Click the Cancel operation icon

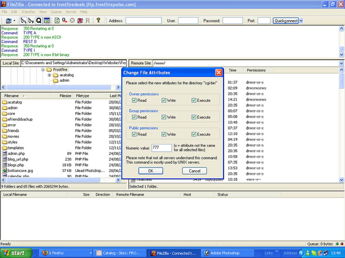click(72, 20)
